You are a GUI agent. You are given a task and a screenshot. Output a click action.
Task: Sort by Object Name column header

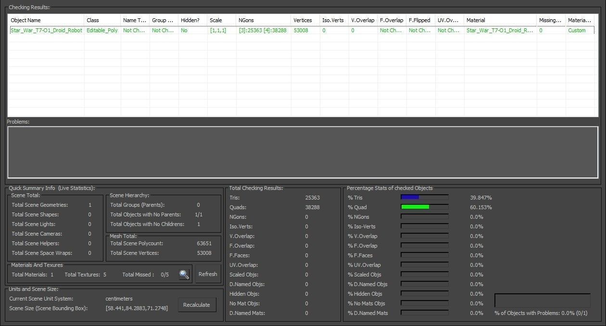(46, 20)
